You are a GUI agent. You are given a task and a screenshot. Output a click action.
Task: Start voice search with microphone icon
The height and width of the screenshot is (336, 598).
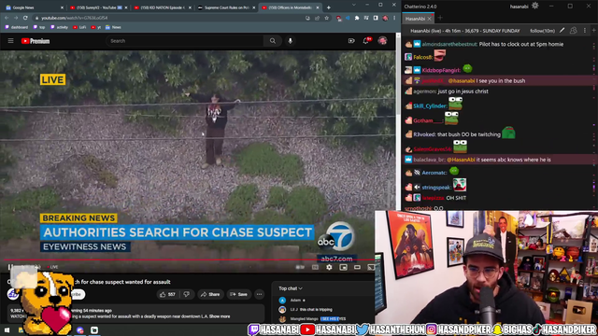pos(291,41)
